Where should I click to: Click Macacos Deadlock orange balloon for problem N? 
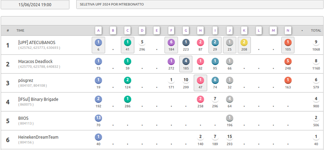coord(288,62)
